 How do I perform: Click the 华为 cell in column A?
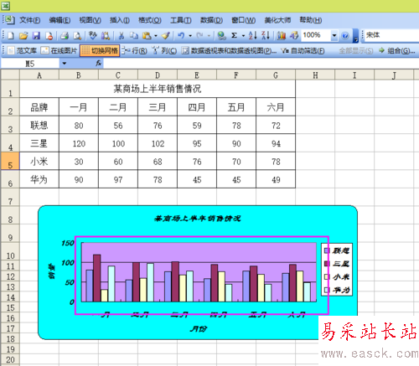[39, 179]
